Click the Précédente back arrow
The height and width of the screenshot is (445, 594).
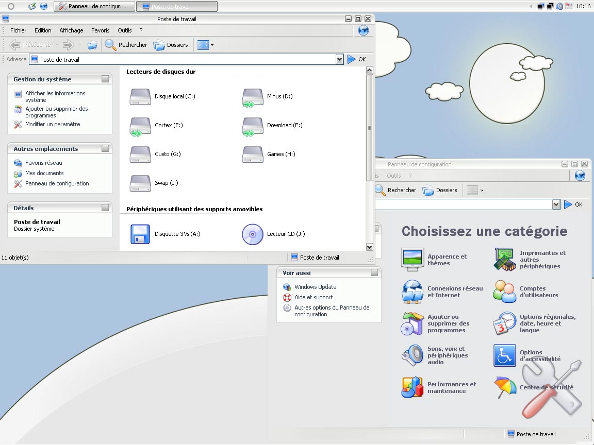pos(14,45)
